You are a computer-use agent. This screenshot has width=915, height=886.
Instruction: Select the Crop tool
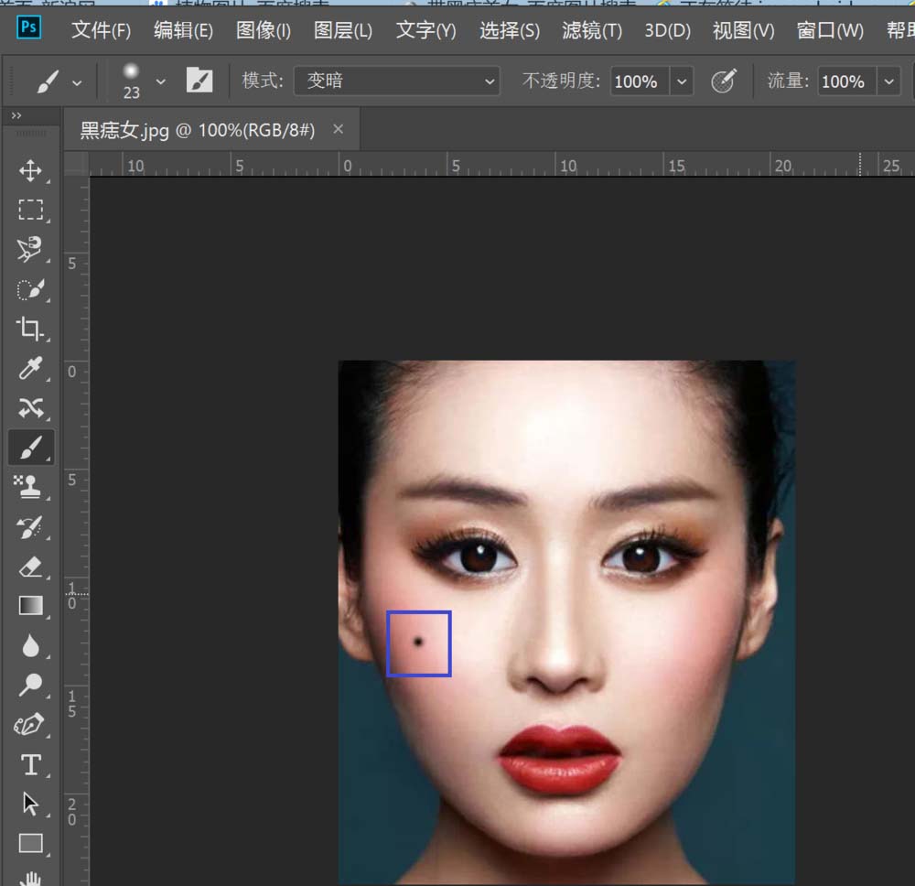[32, 328]
